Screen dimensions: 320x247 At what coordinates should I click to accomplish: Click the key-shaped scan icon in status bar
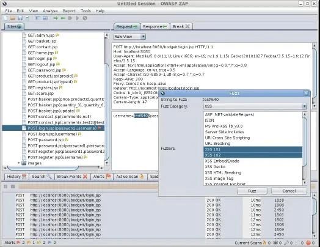[286, 243]
